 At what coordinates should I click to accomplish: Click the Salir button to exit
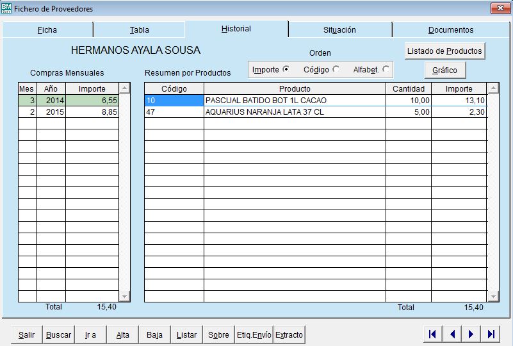click(x=27, y=335)
